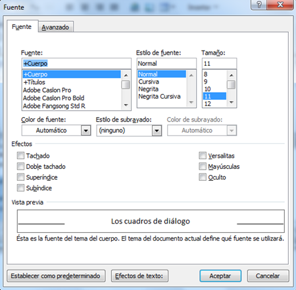Check the Superíndice option
This screenshot has width=296, height=290.
(x=20, y=177)
